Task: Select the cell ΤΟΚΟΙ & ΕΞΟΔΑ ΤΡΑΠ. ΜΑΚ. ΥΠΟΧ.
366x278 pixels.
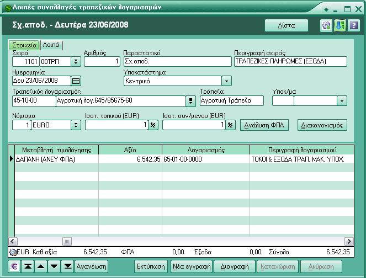Action: [302, 159]
